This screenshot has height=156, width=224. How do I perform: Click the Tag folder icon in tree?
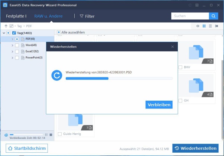pyautogui.click(x=14, y=33)
